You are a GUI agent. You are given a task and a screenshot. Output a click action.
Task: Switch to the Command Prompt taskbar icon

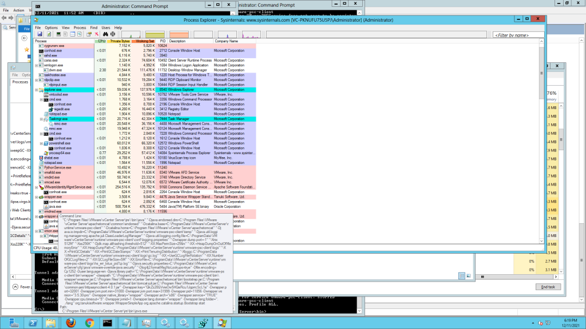[108, 323]
